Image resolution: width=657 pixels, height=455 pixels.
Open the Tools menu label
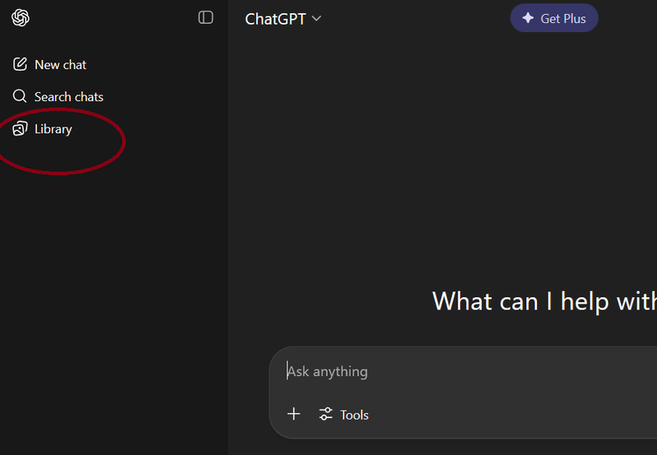[355, 415]
